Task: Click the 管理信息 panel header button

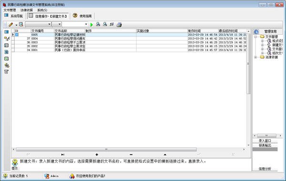Action: tap(271, 31)
